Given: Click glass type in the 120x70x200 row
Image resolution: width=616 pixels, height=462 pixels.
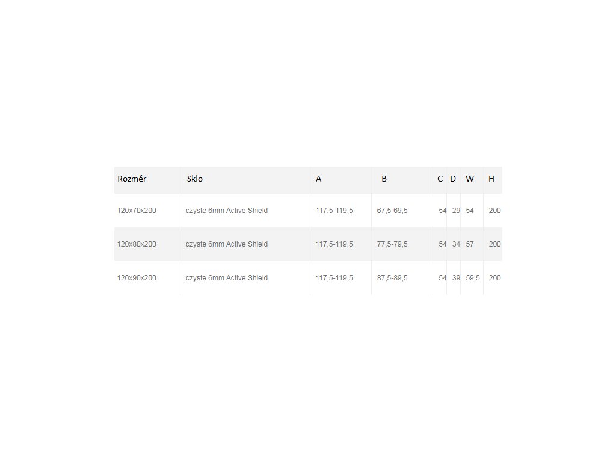Looking at the screenshot, I should pos(227,211).
